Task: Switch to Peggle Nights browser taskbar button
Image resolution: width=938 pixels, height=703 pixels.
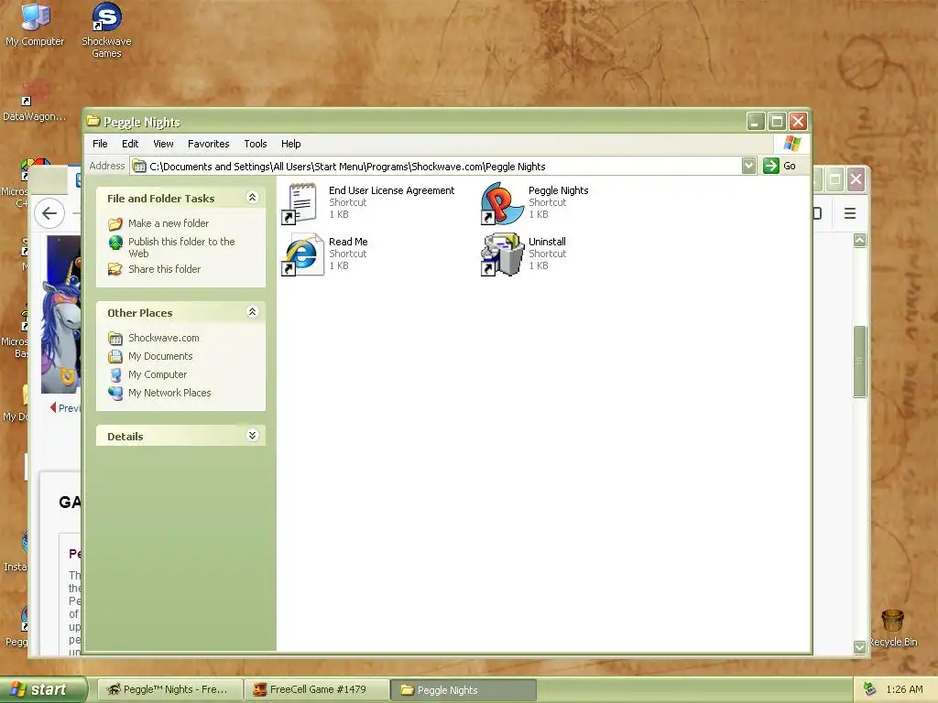Action: (169, 690)
